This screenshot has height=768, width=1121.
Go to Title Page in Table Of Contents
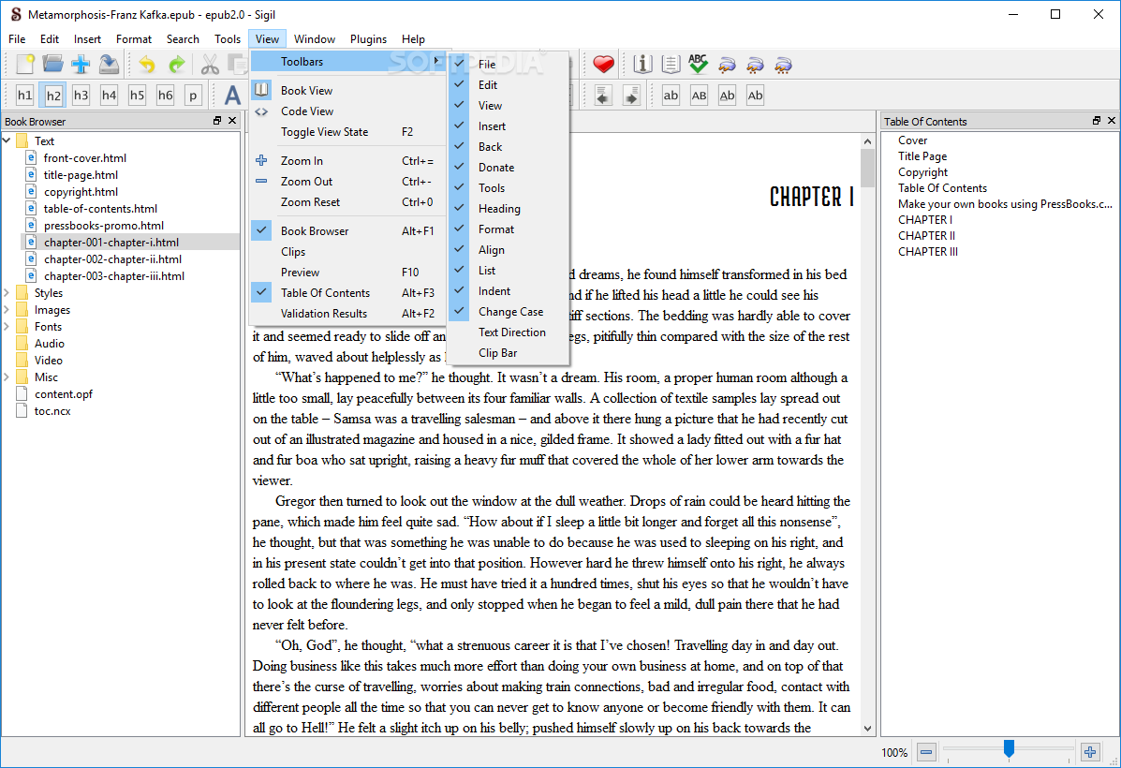[x=922, y=155]
